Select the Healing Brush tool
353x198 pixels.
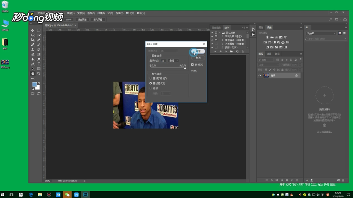coord(33,45)
